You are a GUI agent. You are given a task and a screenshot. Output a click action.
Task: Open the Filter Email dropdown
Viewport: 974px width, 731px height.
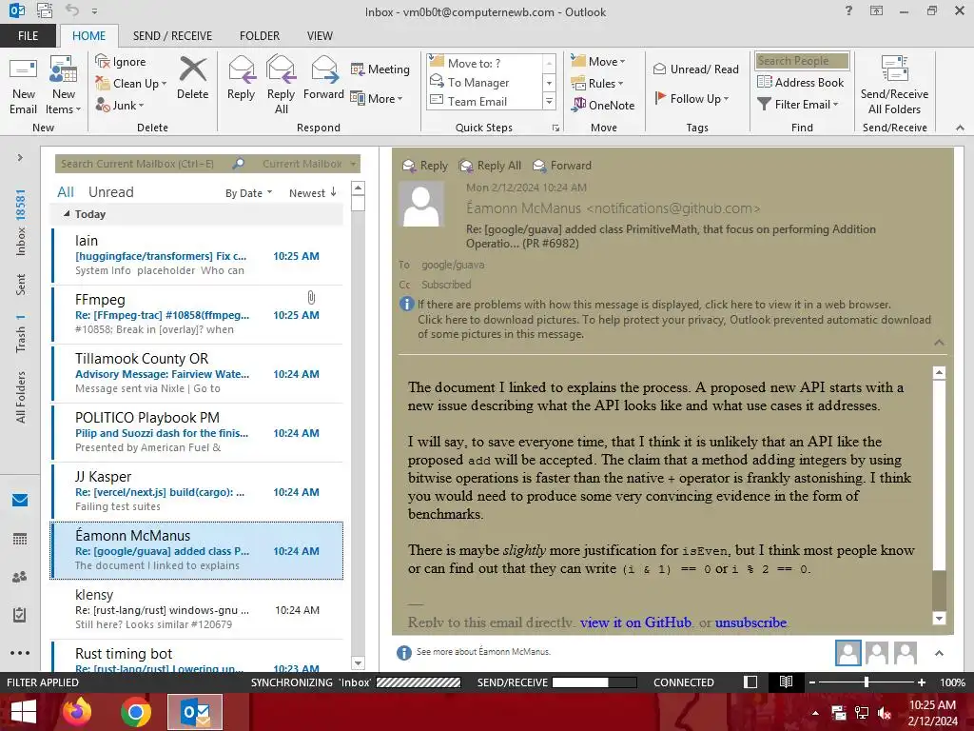click(798, 104)
